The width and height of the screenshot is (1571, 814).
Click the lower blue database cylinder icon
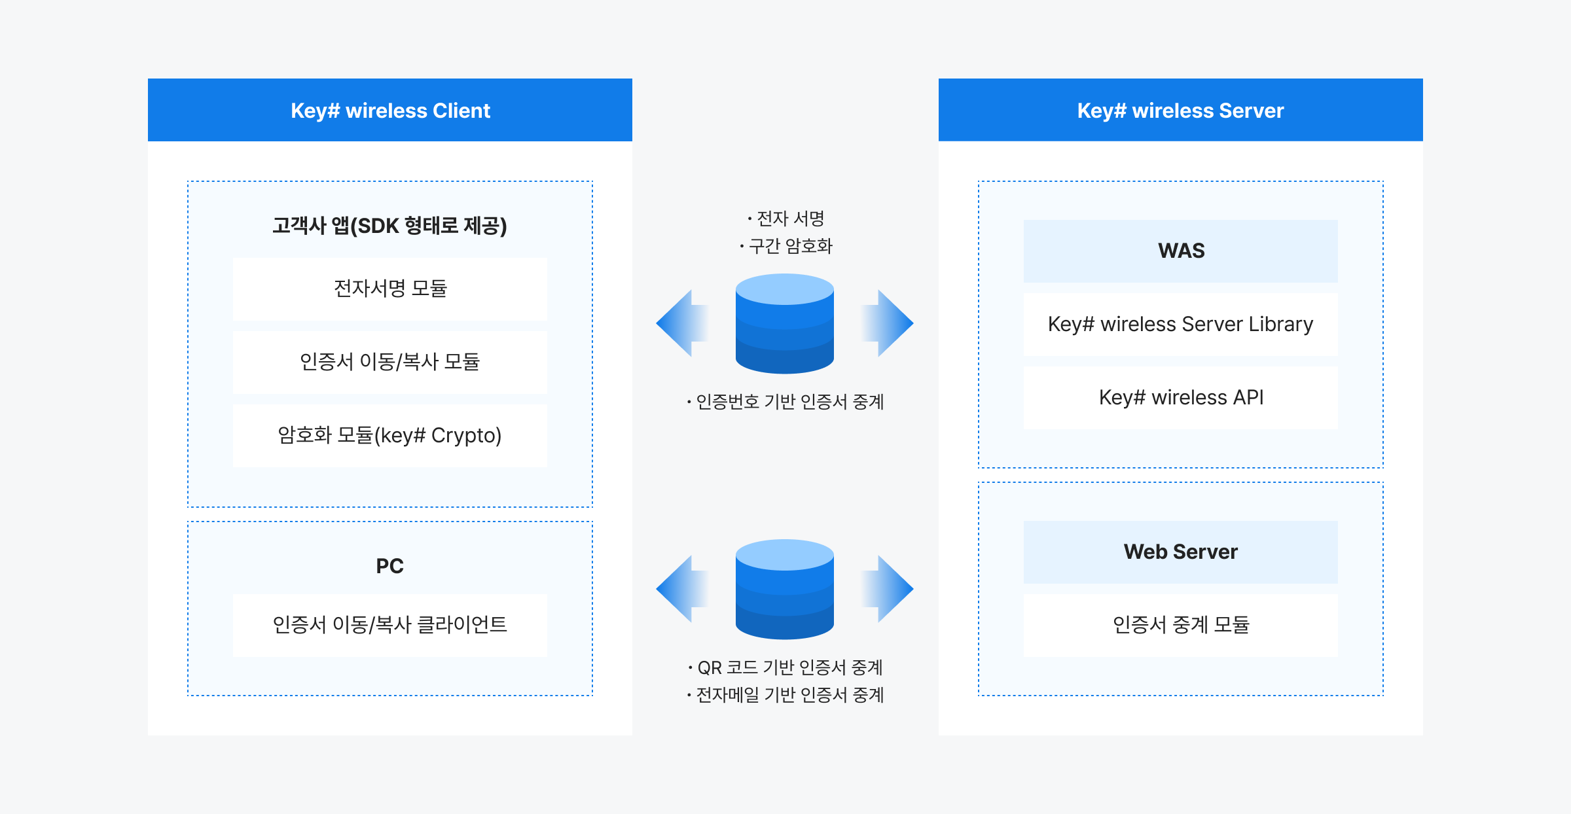(x=784, y=589)
